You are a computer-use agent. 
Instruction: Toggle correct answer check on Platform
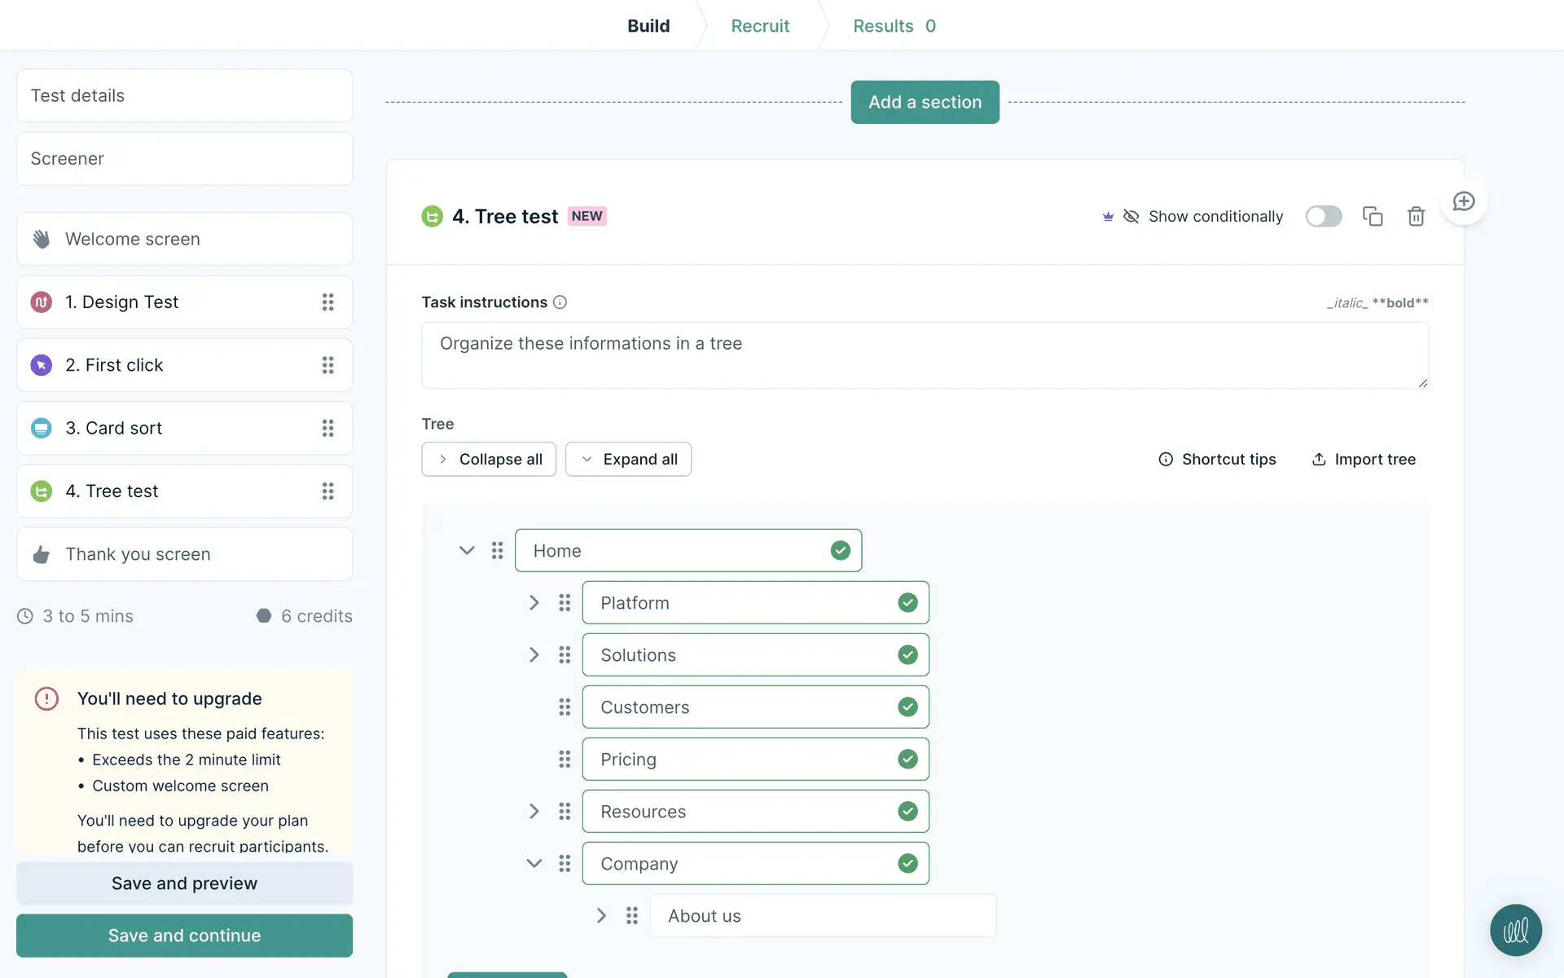907,603
